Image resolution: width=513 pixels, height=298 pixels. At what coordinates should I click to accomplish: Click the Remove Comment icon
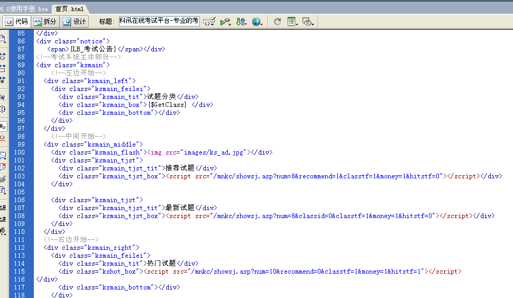pyautogui.click(x=3, y=167)
